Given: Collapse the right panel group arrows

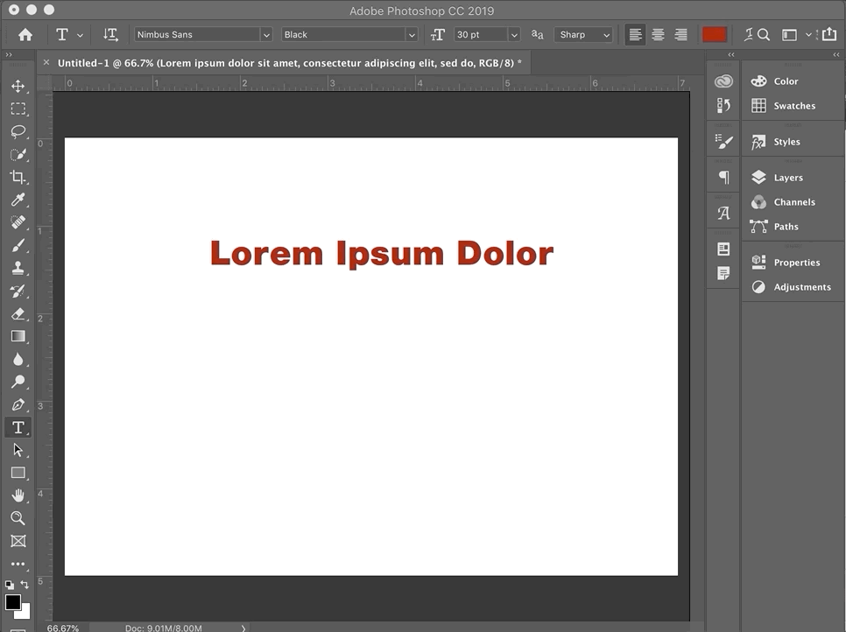Looking at the screenshot, I should [835, 54].
